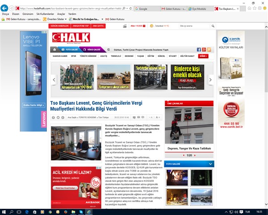Open Task View on the taskbar
The image size is (268, 215).
(x=19, y=212)
